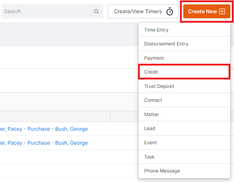Click the plus icon on Create New
Viewport: 234px width, 182px height.
(222, 11)
